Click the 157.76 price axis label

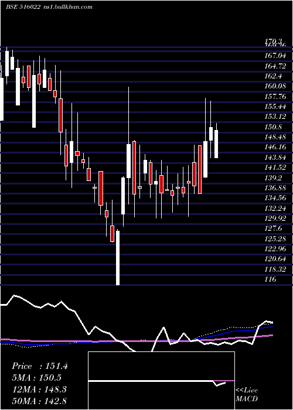pos(275,97)
